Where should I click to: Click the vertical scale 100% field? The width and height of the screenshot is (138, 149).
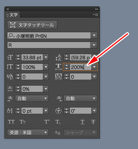coord(32,67)
